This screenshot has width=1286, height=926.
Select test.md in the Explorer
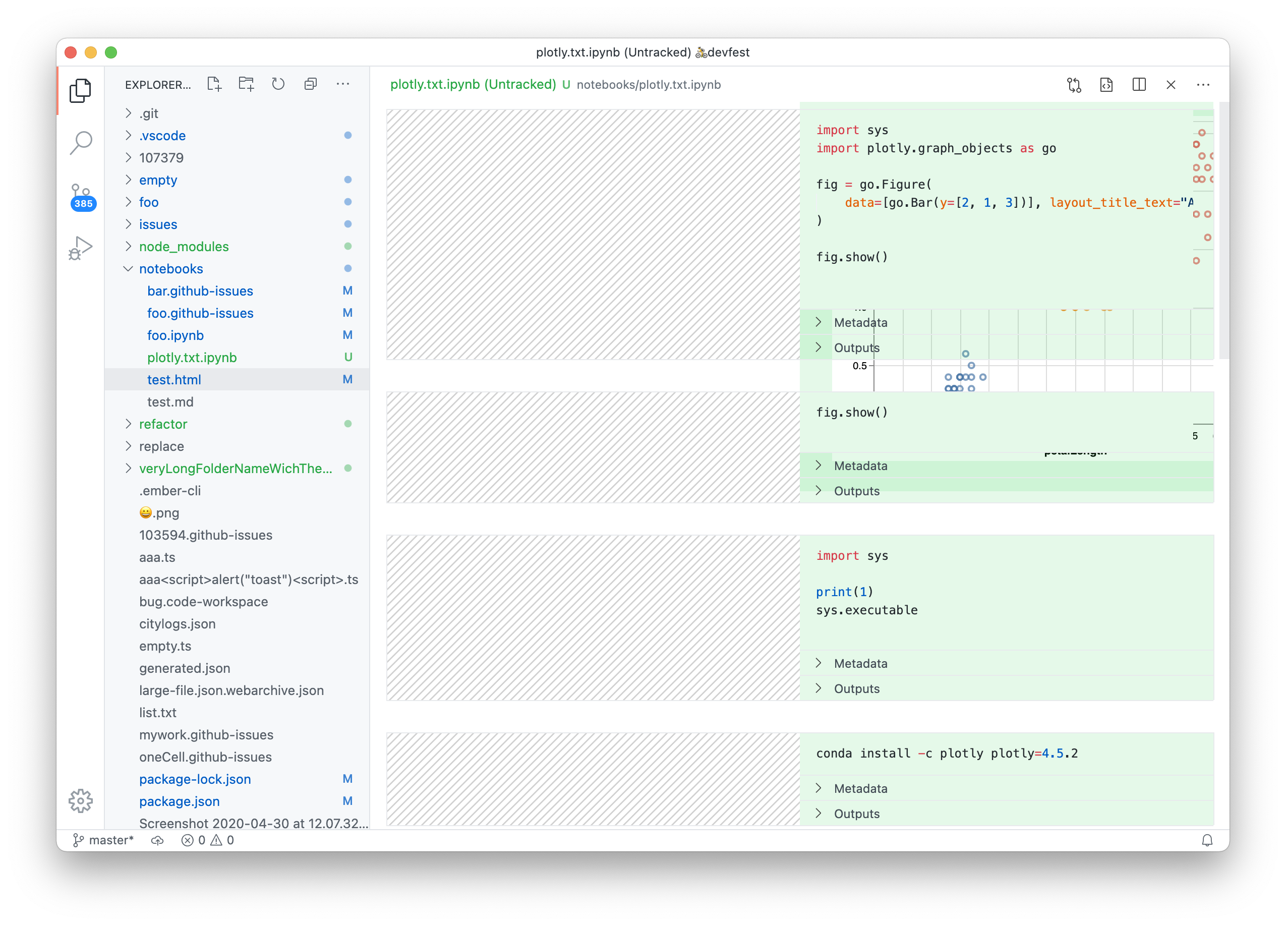pyautogui.click(x=169, y=401)
